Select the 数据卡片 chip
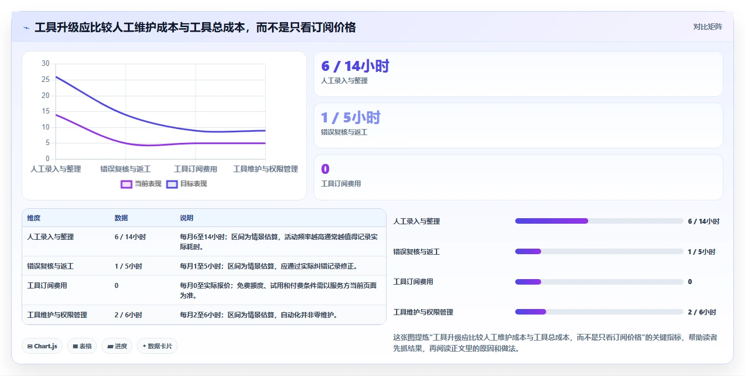 pos(157,346)
